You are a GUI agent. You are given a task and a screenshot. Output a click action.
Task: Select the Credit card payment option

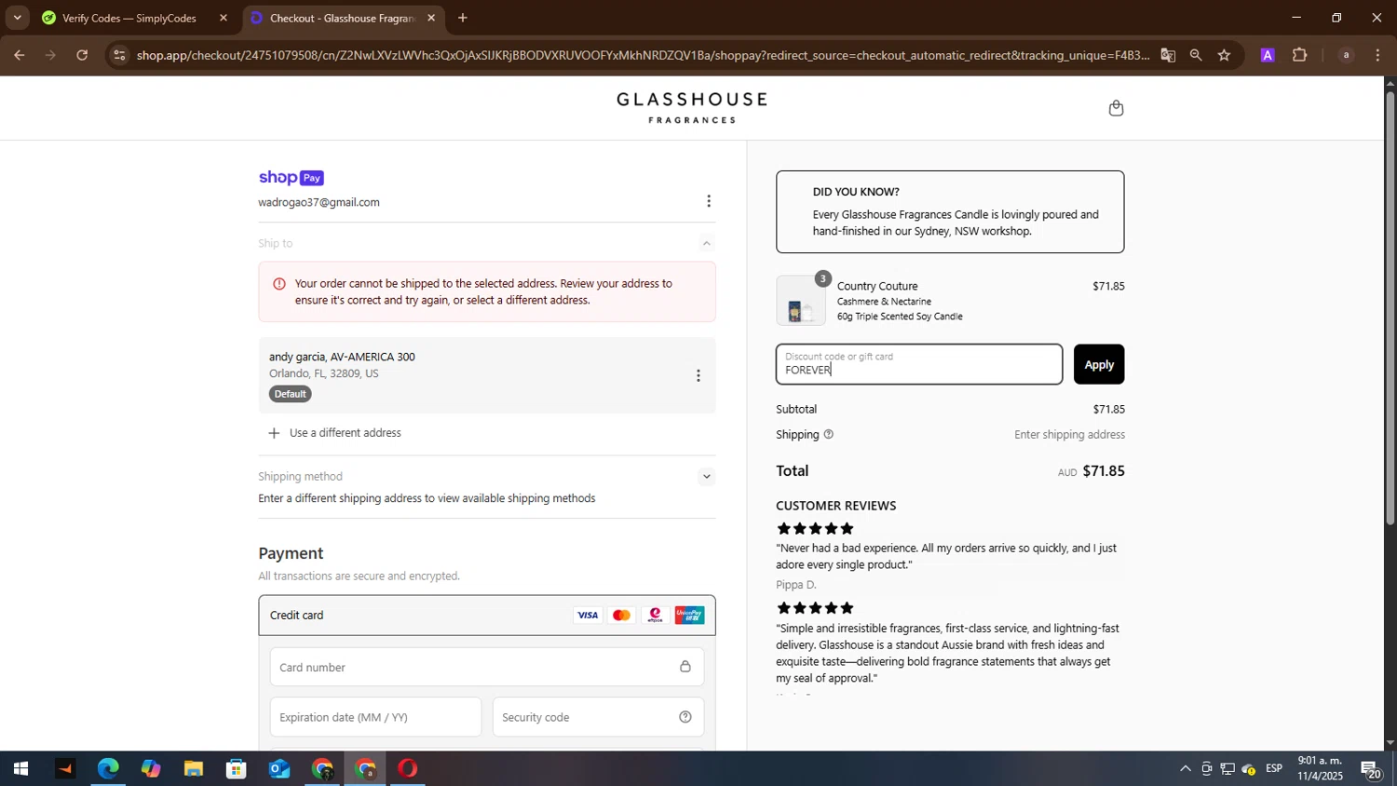(x=487, y=616)
